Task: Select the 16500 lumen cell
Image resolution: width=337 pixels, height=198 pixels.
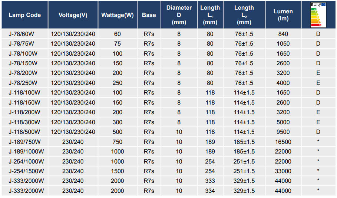Action: click(283, 142)
